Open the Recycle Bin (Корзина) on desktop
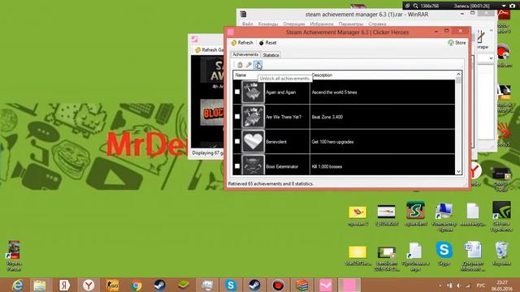520x292 pixels. [x=501, y=254]
